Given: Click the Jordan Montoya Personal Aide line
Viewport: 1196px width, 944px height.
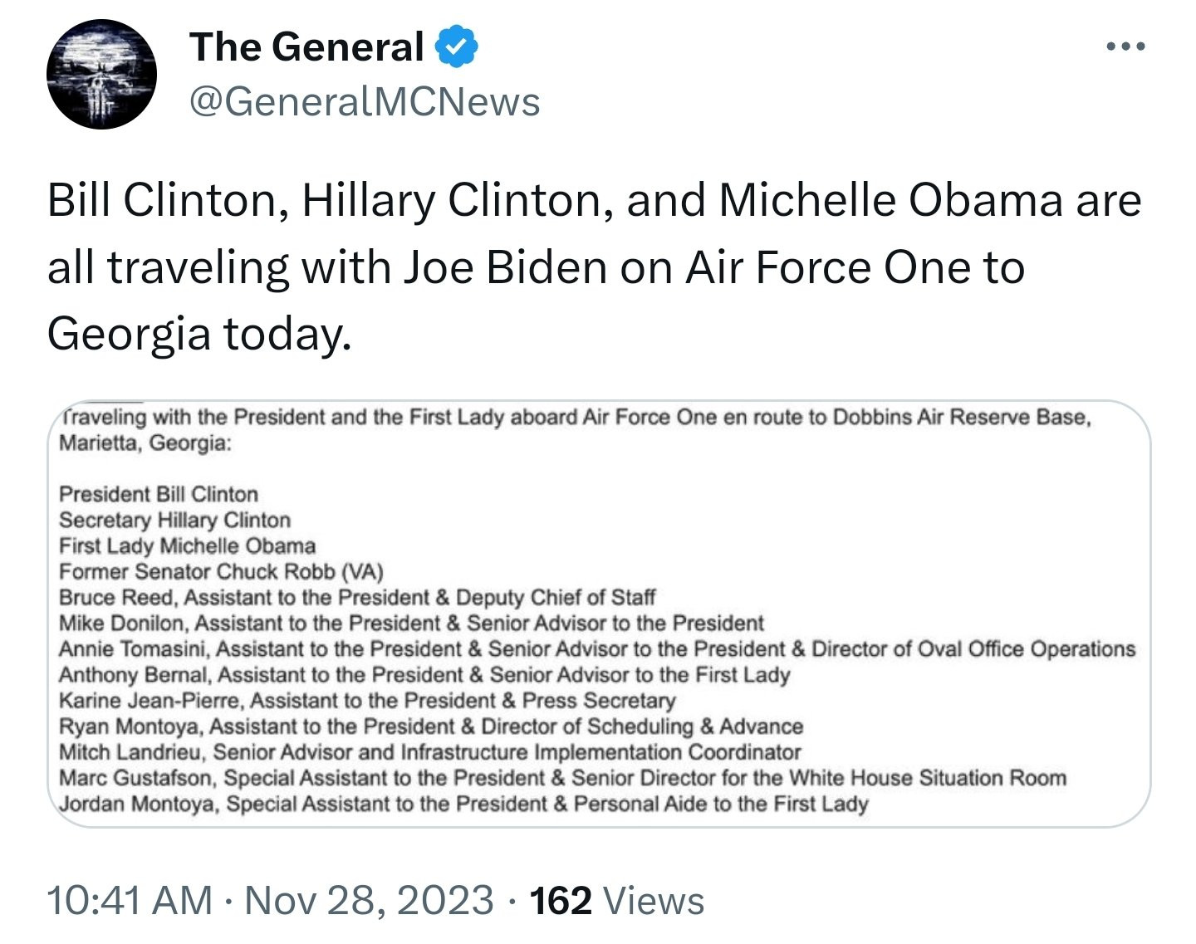Looking at the screenshot, I should pos(463,804).
